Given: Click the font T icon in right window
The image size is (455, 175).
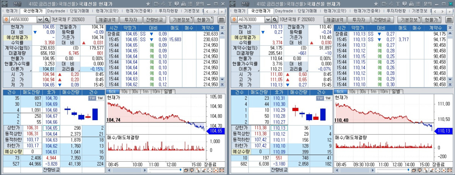Looking at the screenshot, I should click(x=398, y=3).
